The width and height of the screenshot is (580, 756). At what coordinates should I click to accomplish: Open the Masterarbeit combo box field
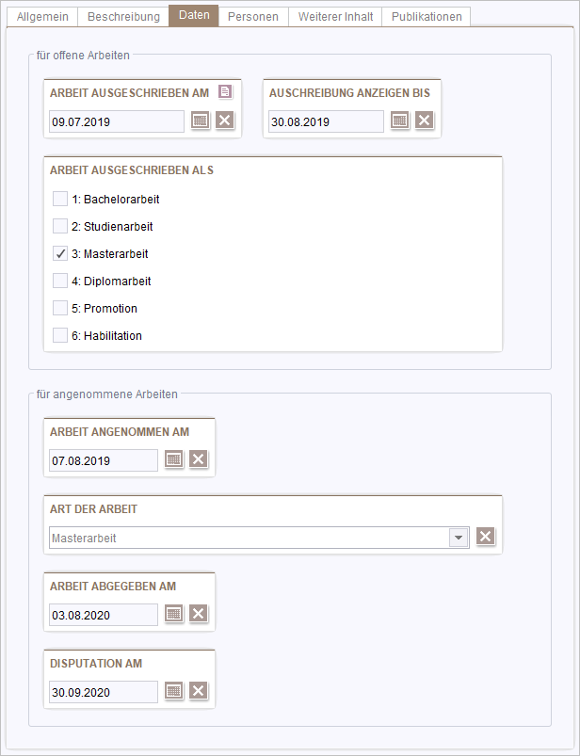pyautogui.click(x=259, y=538)
